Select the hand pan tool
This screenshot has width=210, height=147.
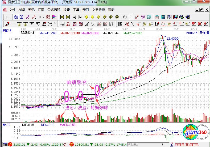coord(125,17)
